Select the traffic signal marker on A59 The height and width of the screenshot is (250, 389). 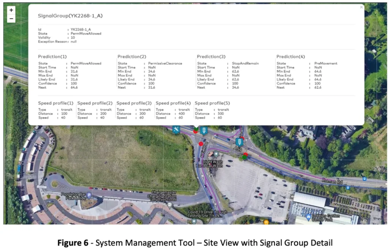click(x=239, y=142)
